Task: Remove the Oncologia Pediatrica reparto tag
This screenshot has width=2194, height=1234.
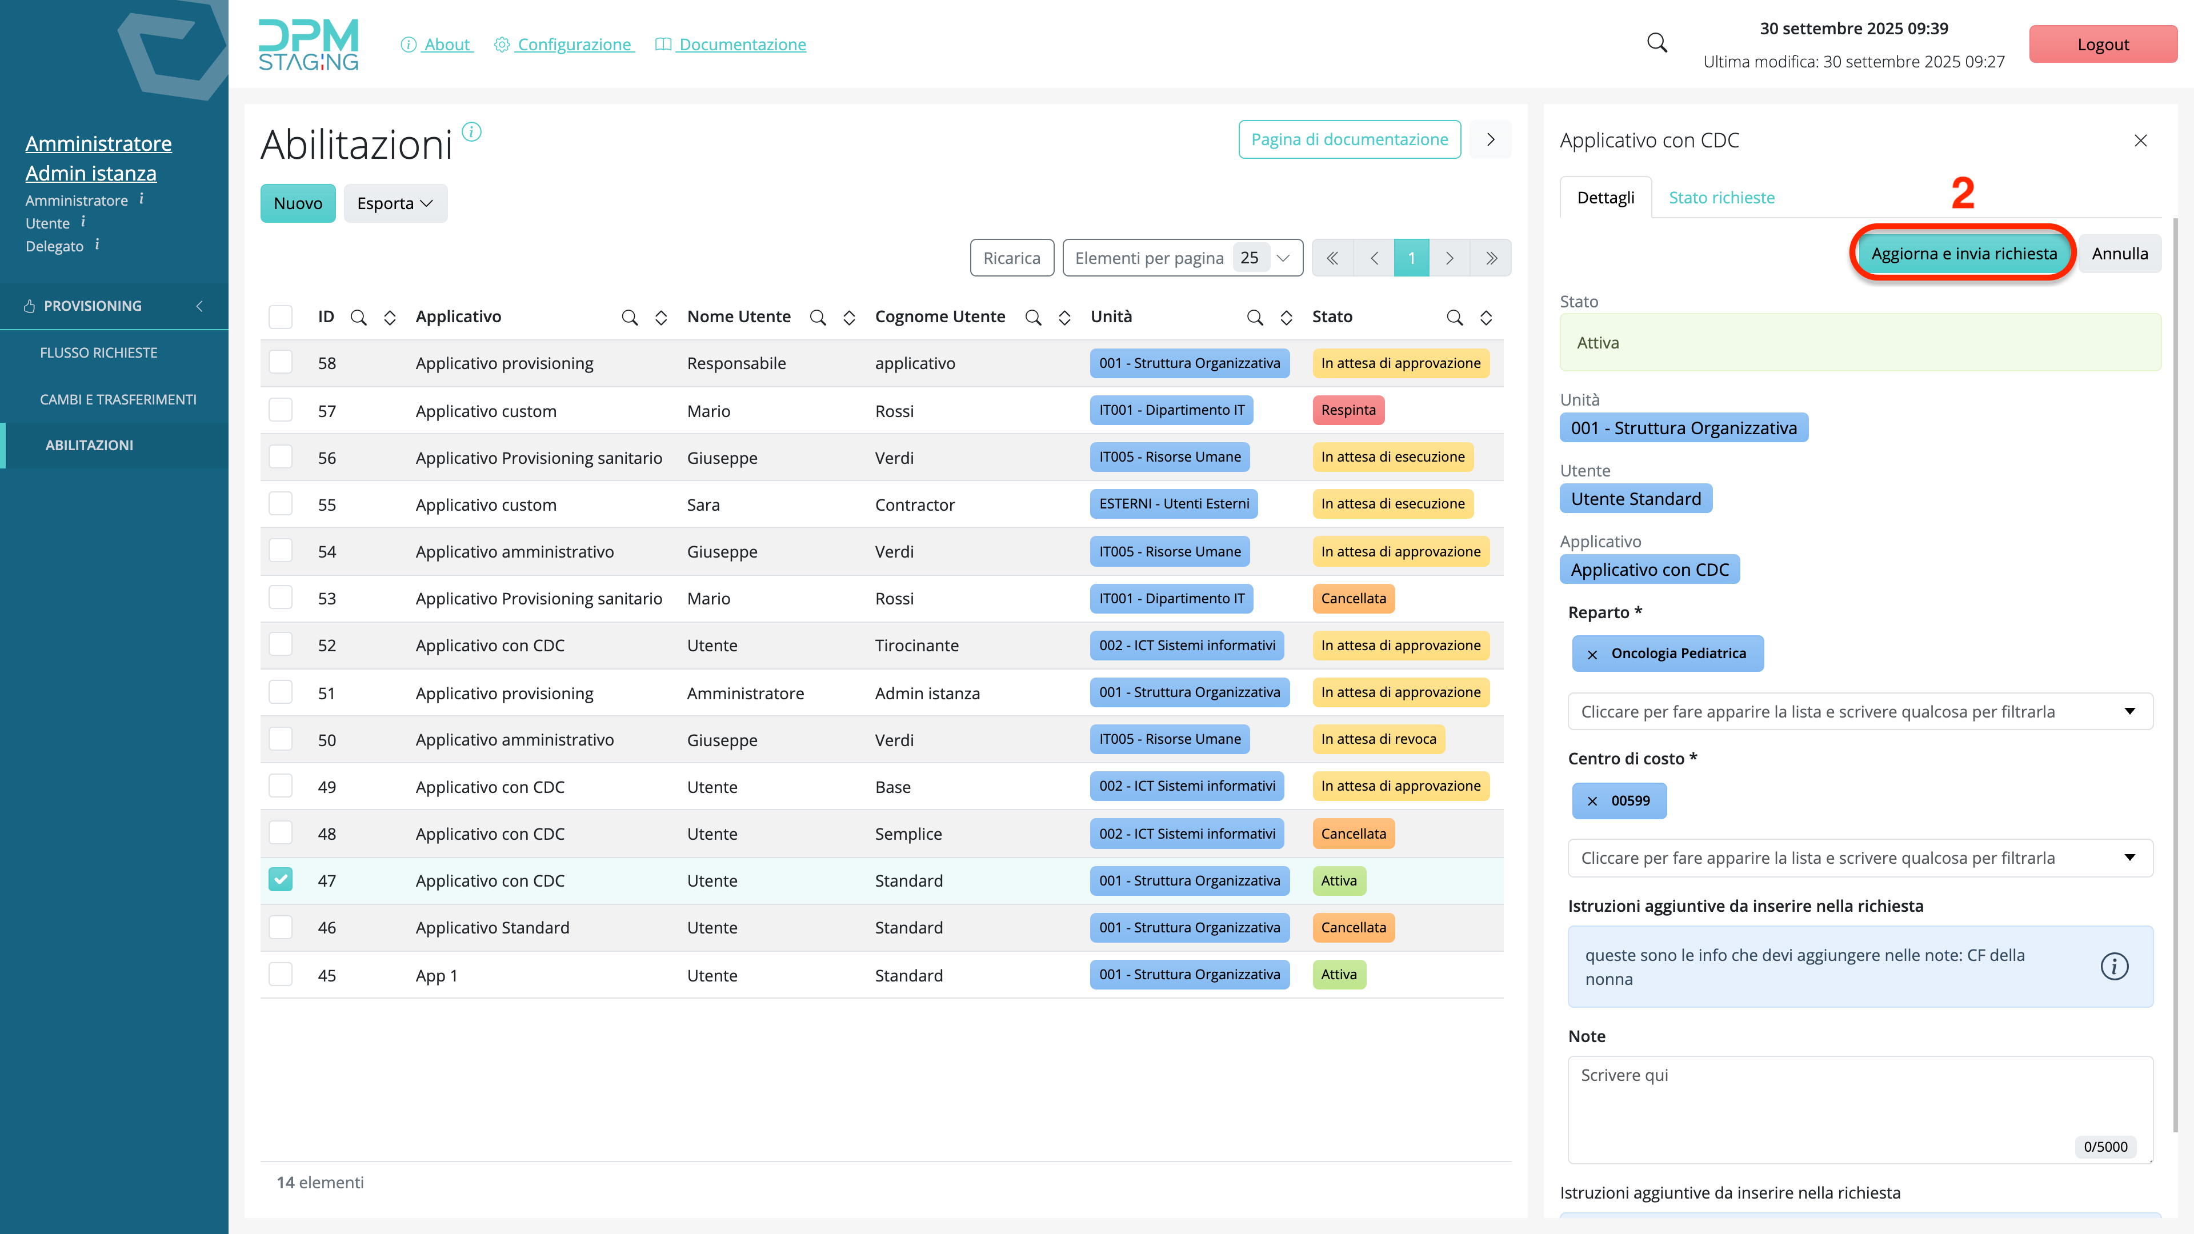Action: (x=1592, y=654)
